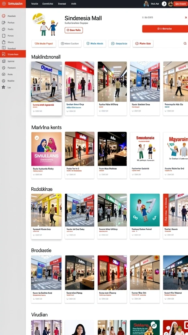Open the user avatar in the top bar
The image size is (188, 335).
click(146, 4)
